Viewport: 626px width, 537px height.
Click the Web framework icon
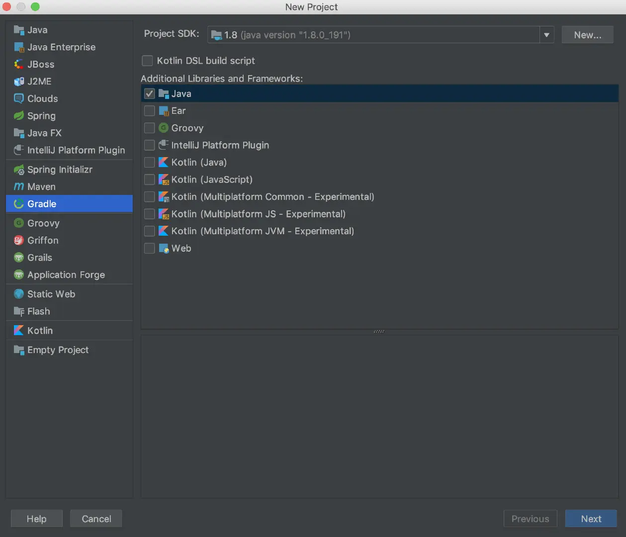pos(164,248)
